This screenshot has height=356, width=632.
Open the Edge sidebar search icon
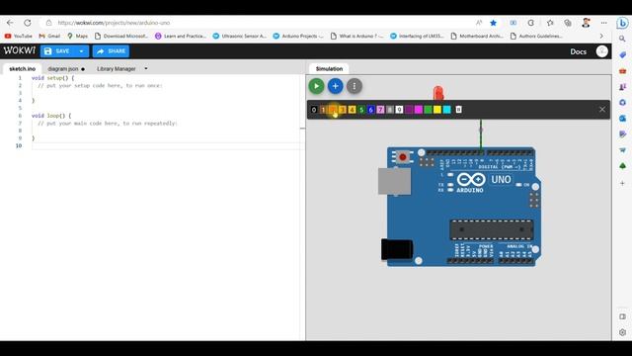(x=622, y=39)
